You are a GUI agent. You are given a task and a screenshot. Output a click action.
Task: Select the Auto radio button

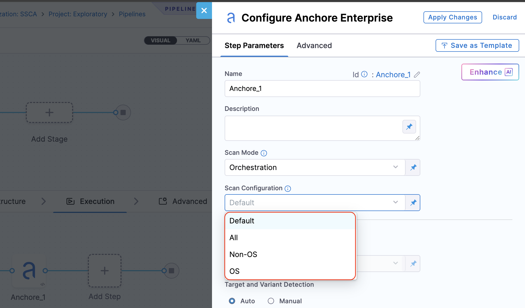click(x=232, y=301)
